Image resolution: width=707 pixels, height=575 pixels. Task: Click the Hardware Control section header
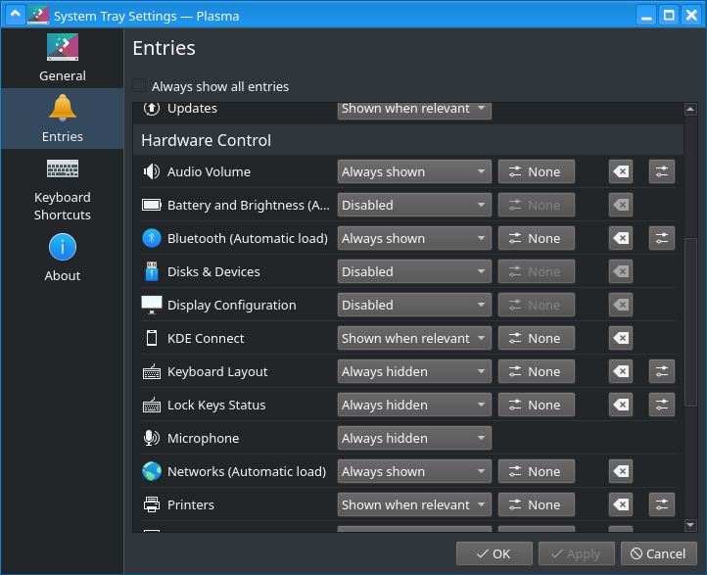(x=408, y=140)
